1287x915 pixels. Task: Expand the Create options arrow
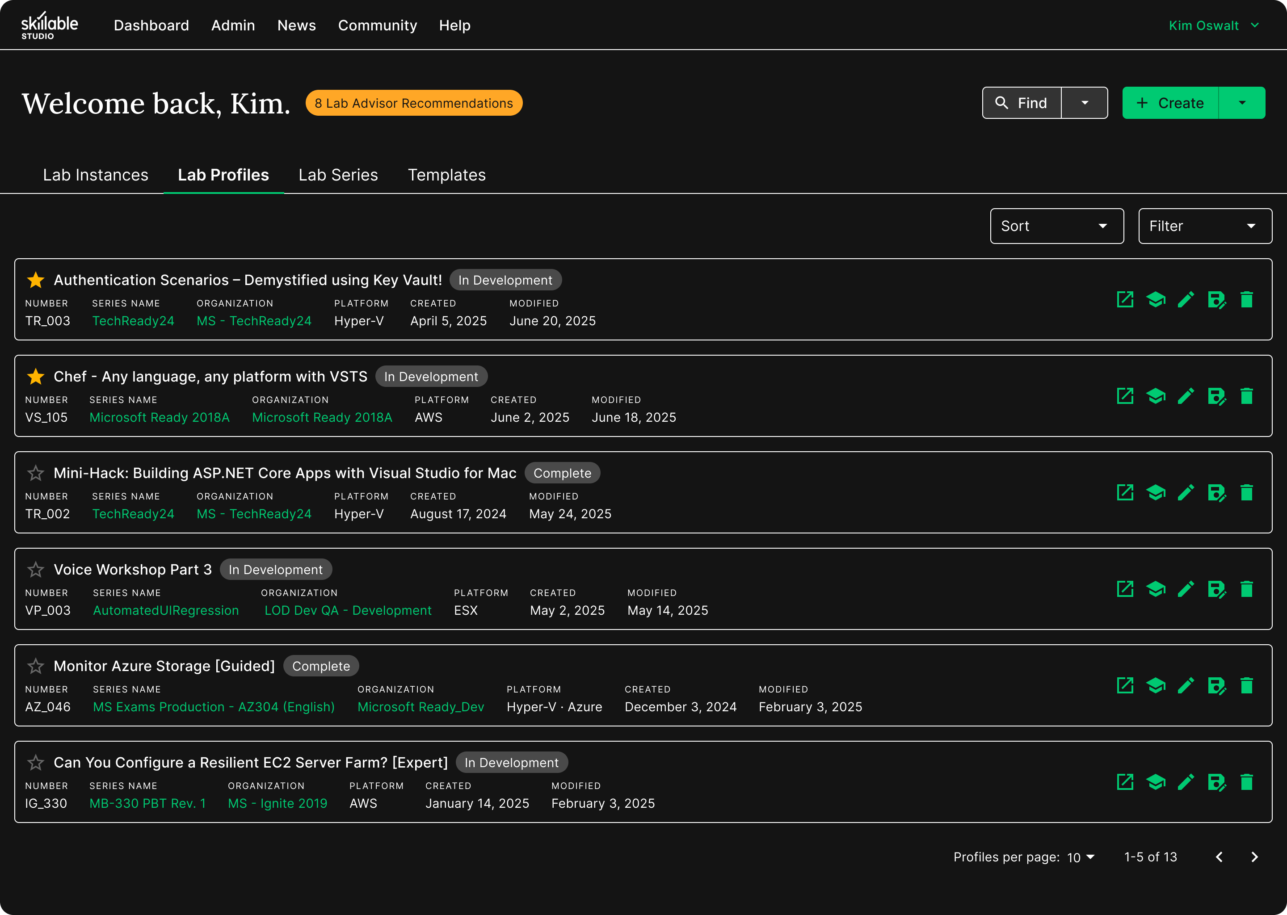click(x=1242, y=103)
